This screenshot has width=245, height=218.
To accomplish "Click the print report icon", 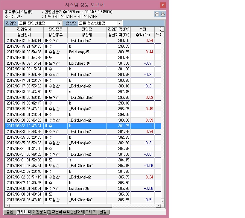I will pos(163,14).
